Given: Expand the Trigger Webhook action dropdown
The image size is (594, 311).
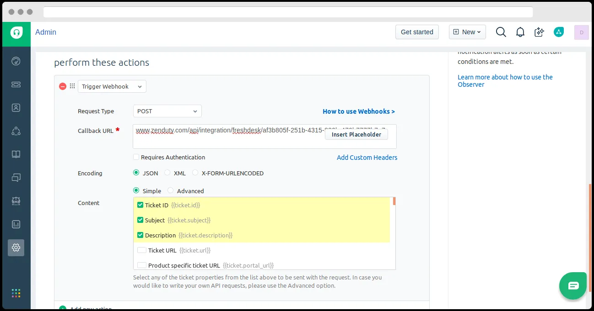Looking at the screenshot, I should (x=112, y=86).
